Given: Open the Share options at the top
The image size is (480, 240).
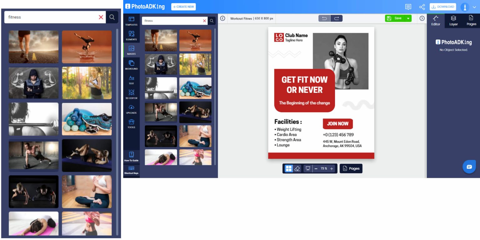Looking at the screenshot, I should pos(422,7).
